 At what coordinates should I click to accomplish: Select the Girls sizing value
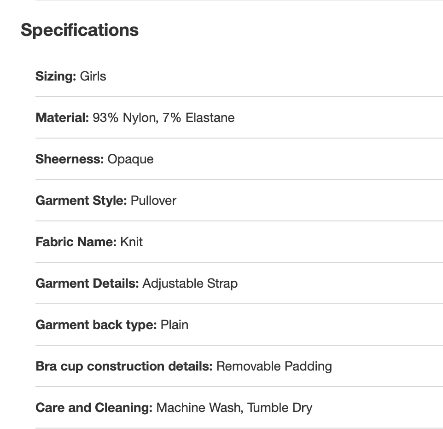click(93, 76)
